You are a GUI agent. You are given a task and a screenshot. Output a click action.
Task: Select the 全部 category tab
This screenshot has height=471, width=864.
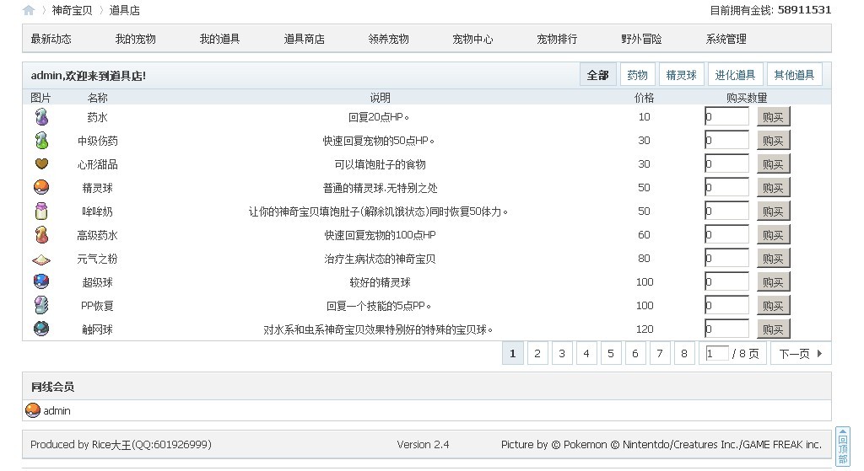coord(598,75)
